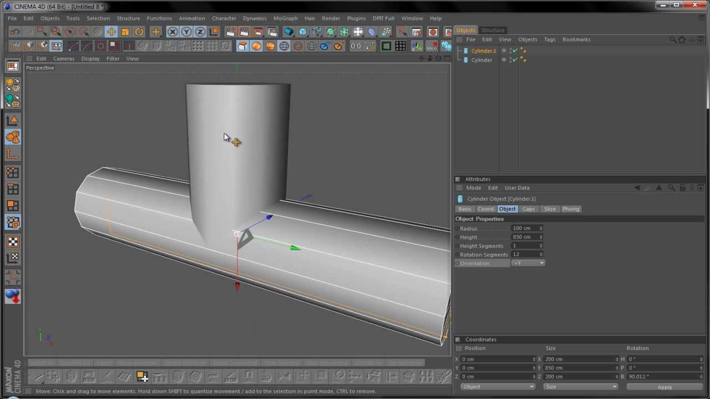Click Rotation Segments stepper arrows
Image resolution: width=710 pixels, height=399 pixels.
click(541, 255)
